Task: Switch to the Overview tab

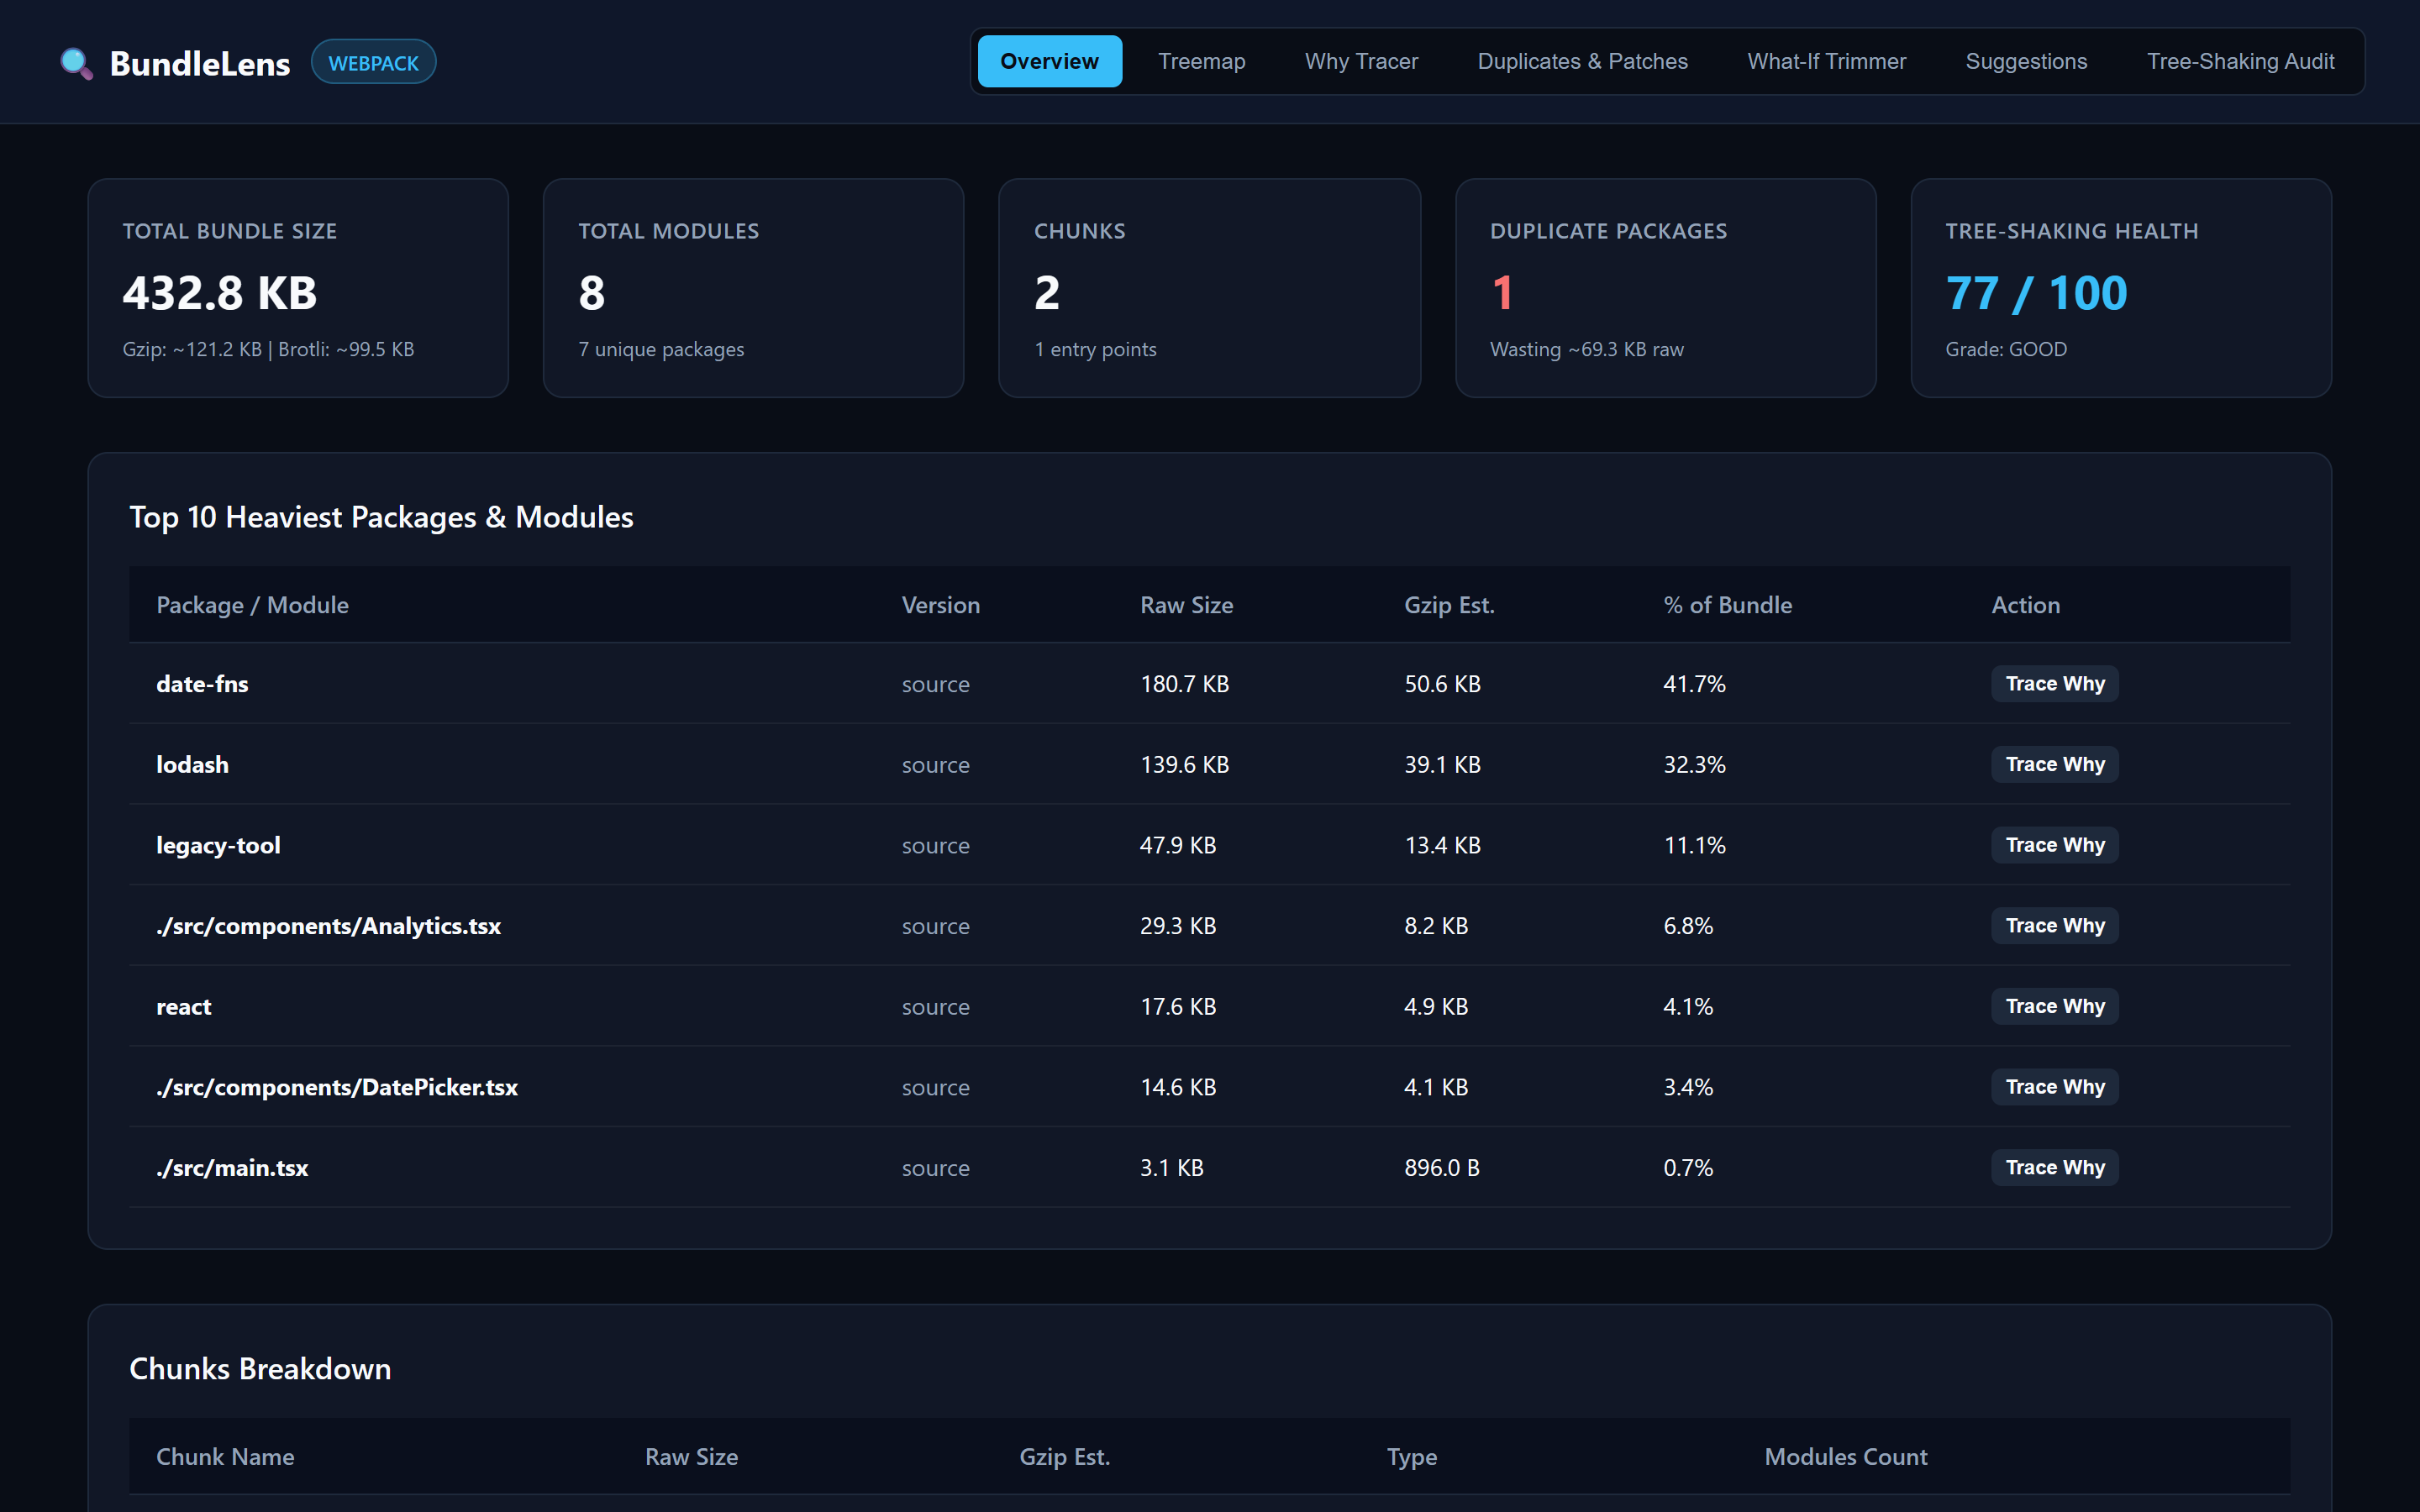Action: (x=1049, y=61)
